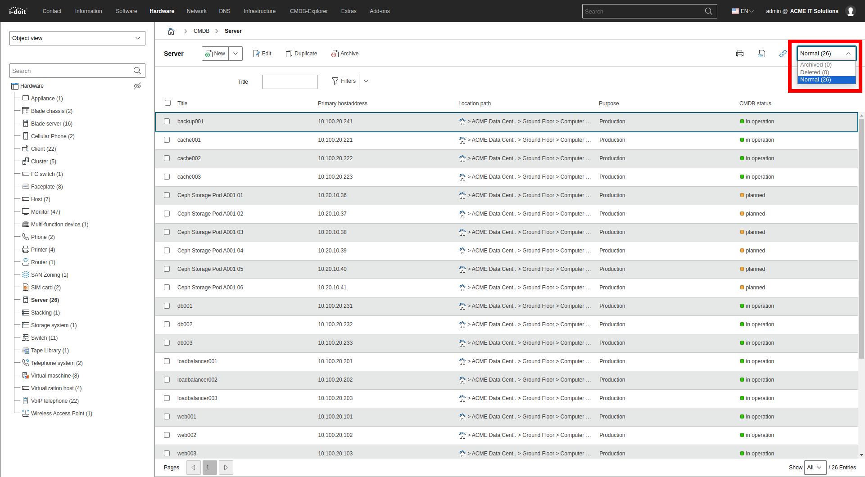Open the Object view dropdown

77,38
